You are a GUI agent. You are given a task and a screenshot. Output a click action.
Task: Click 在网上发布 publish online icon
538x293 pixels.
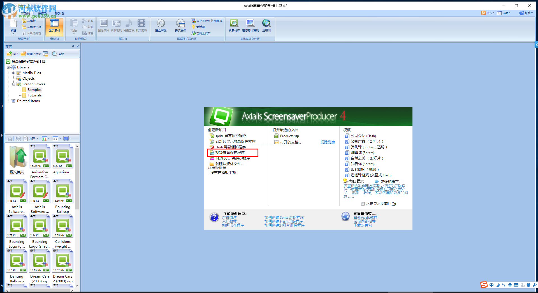pos(201,33)
